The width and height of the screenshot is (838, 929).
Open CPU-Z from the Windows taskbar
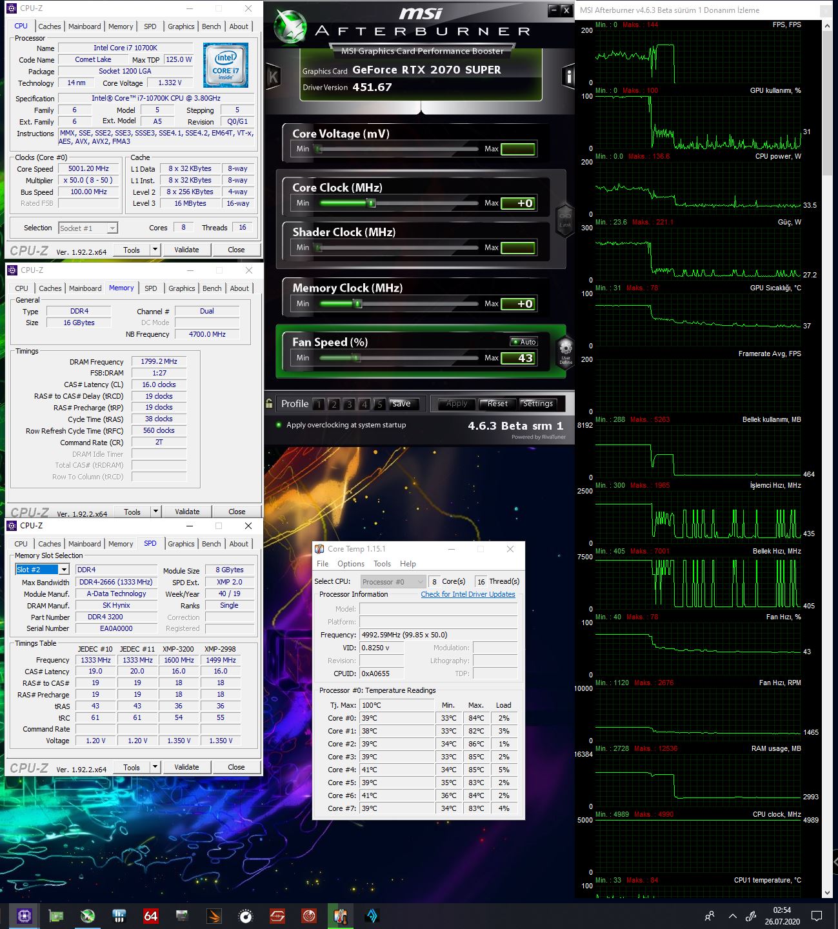(x=25, y=915)
